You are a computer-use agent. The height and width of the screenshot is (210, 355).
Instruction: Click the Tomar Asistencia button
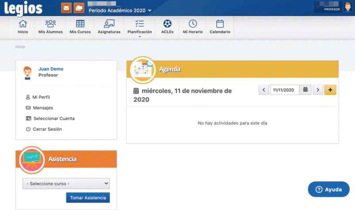tap(88, 198)
